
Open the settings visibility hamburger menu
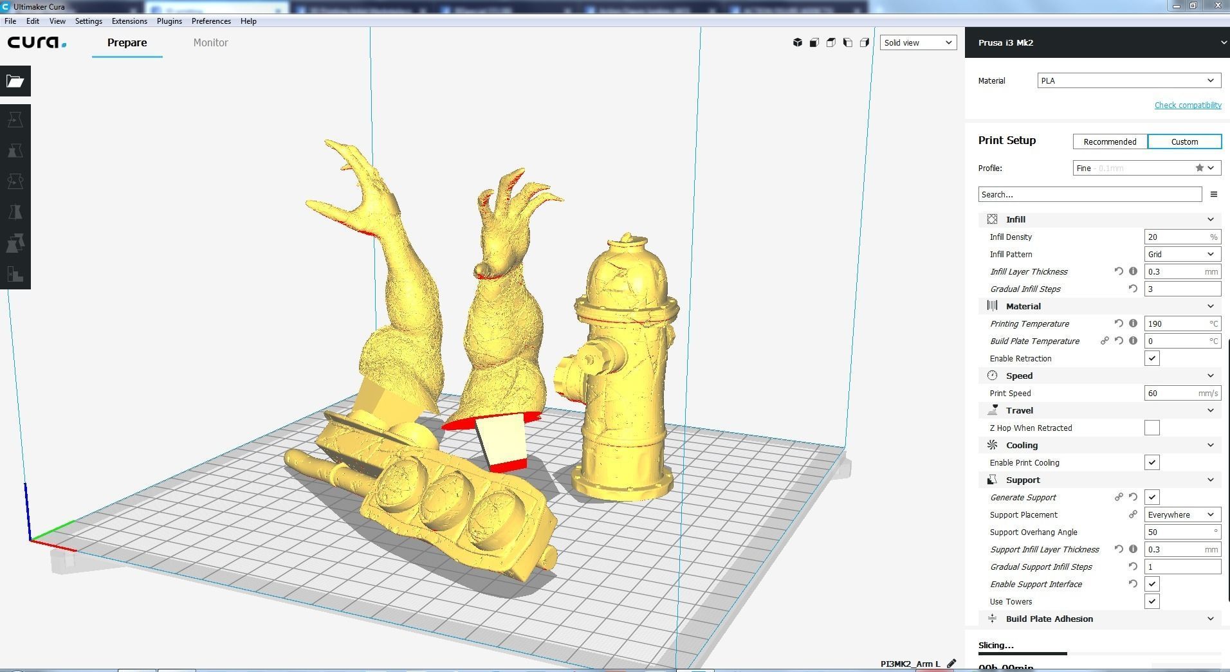tap(1214, 194)
